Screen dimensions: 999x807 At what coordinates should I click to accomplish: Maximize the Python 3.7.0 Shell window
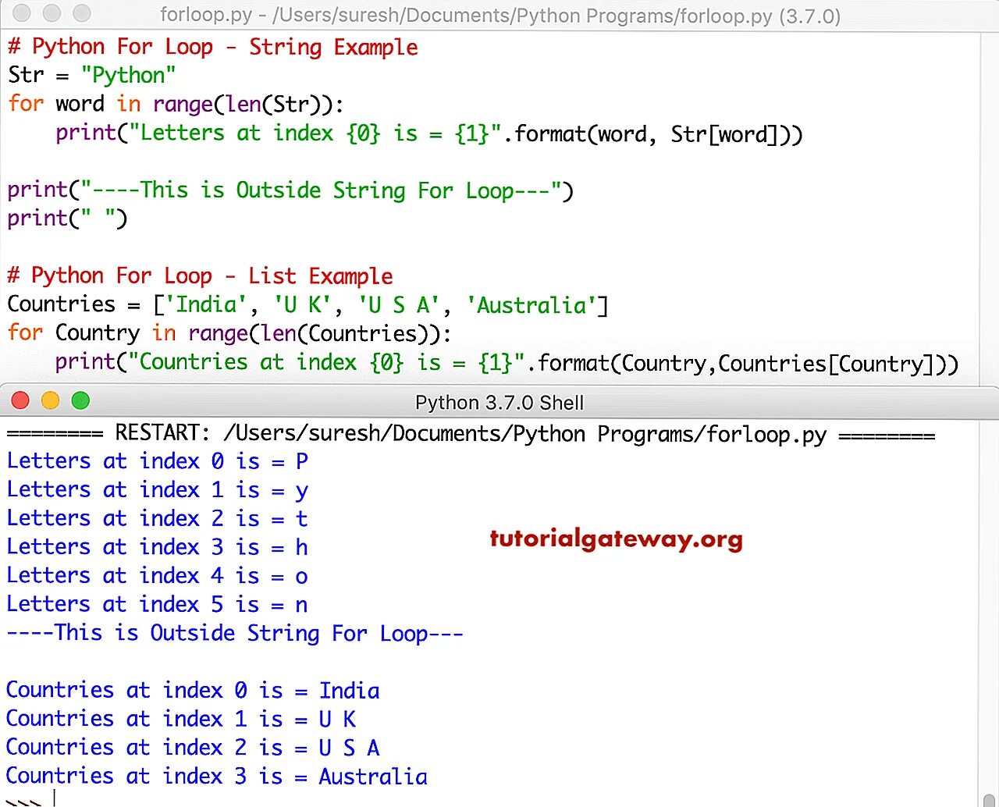click(x=80, y=400)
